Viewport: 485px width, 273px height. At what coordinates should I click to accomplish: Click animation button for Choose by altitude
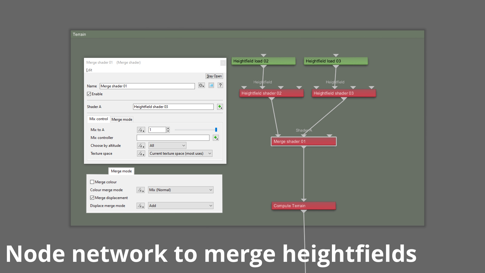click(141, 146)
